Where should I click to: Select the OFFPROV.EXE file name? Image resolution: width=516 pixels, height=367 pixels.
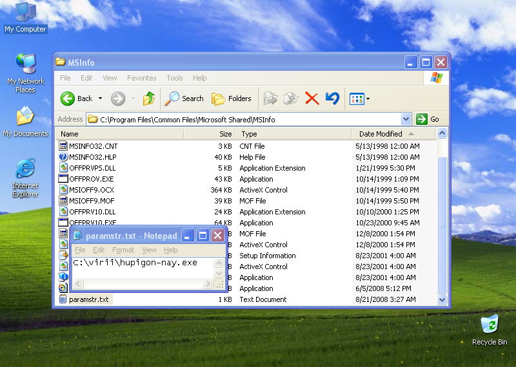92,179
